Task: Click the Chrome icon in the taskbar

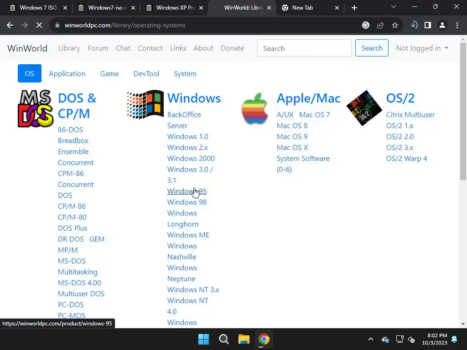Action: click(x=264, y=339)
